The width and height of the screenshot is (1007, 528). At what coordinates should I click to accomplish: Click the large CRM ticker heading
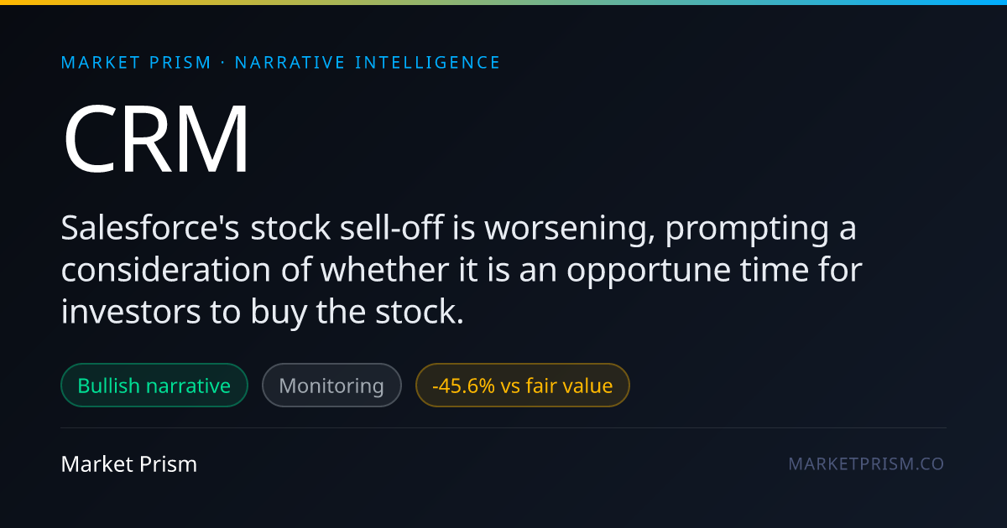(x=156, y=139)
